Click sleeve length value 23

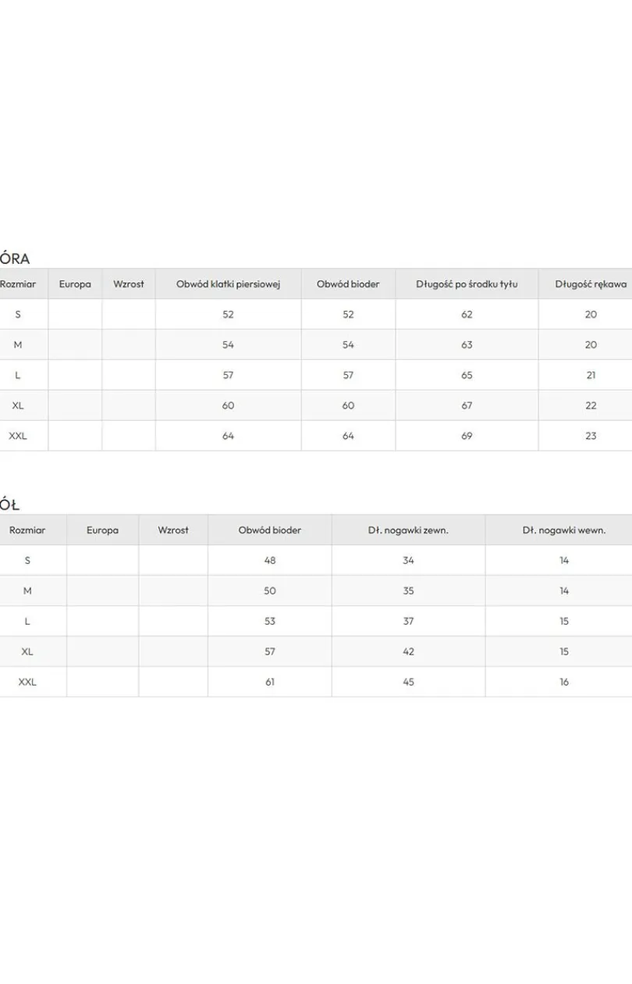coord(591,436)
